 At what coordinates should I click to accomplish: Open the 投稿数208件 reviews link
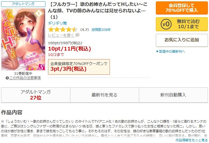click(101, 30)
